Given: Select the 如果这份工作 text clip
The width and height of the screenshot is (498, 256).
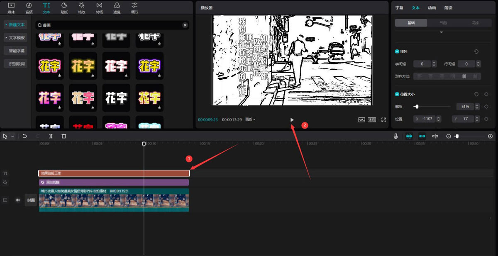Looking at the screenshot, I should coord(112,173).
